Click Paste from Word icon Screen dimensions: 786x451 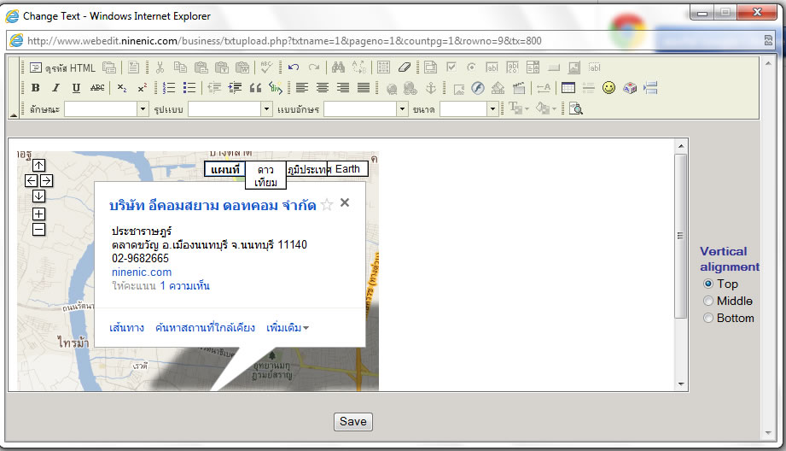pos(242,67)
